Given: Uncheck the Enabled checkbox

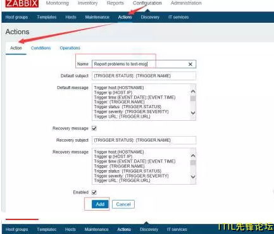Looking at the screenshot, I should (94, 192).
